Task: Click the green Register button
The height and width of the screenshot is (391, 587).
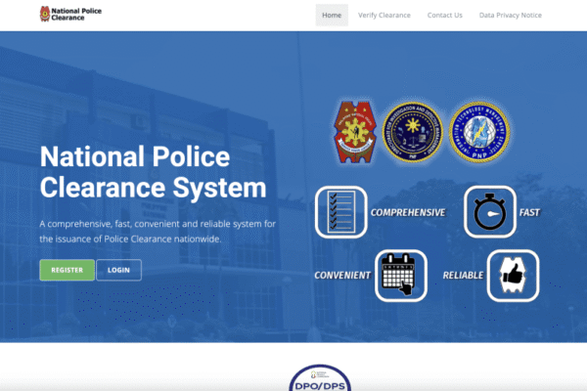Action: [x=67, y=270]
